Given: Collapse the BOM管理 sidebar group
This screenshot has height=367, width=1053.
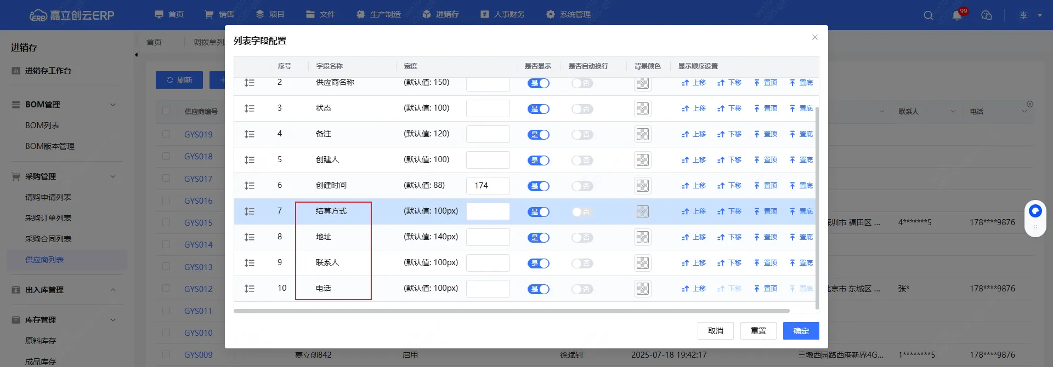Looking at the screenshot, I should tap(113, 105).
